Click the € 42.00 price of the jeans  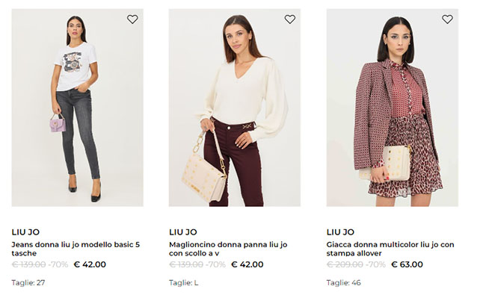tap(90, 264)
